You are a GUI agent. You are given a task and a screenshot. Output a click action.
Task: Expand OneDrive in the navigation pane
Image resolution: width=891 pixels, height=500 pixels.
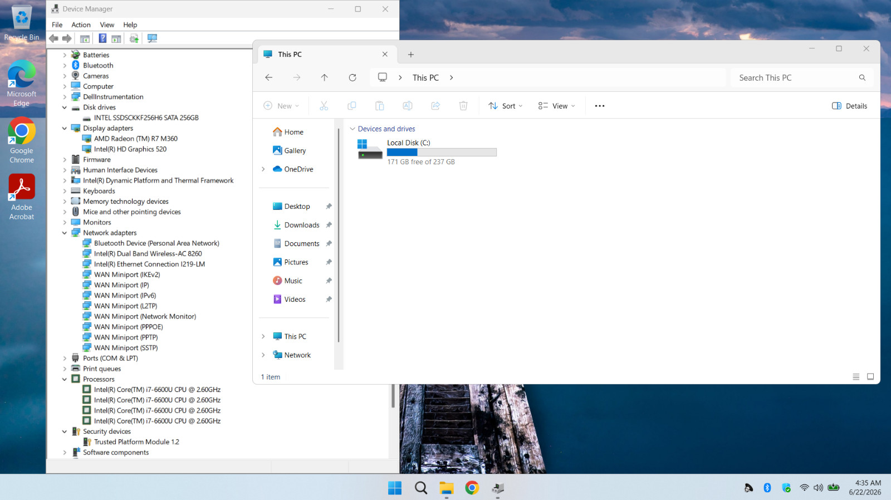point(263,169)
